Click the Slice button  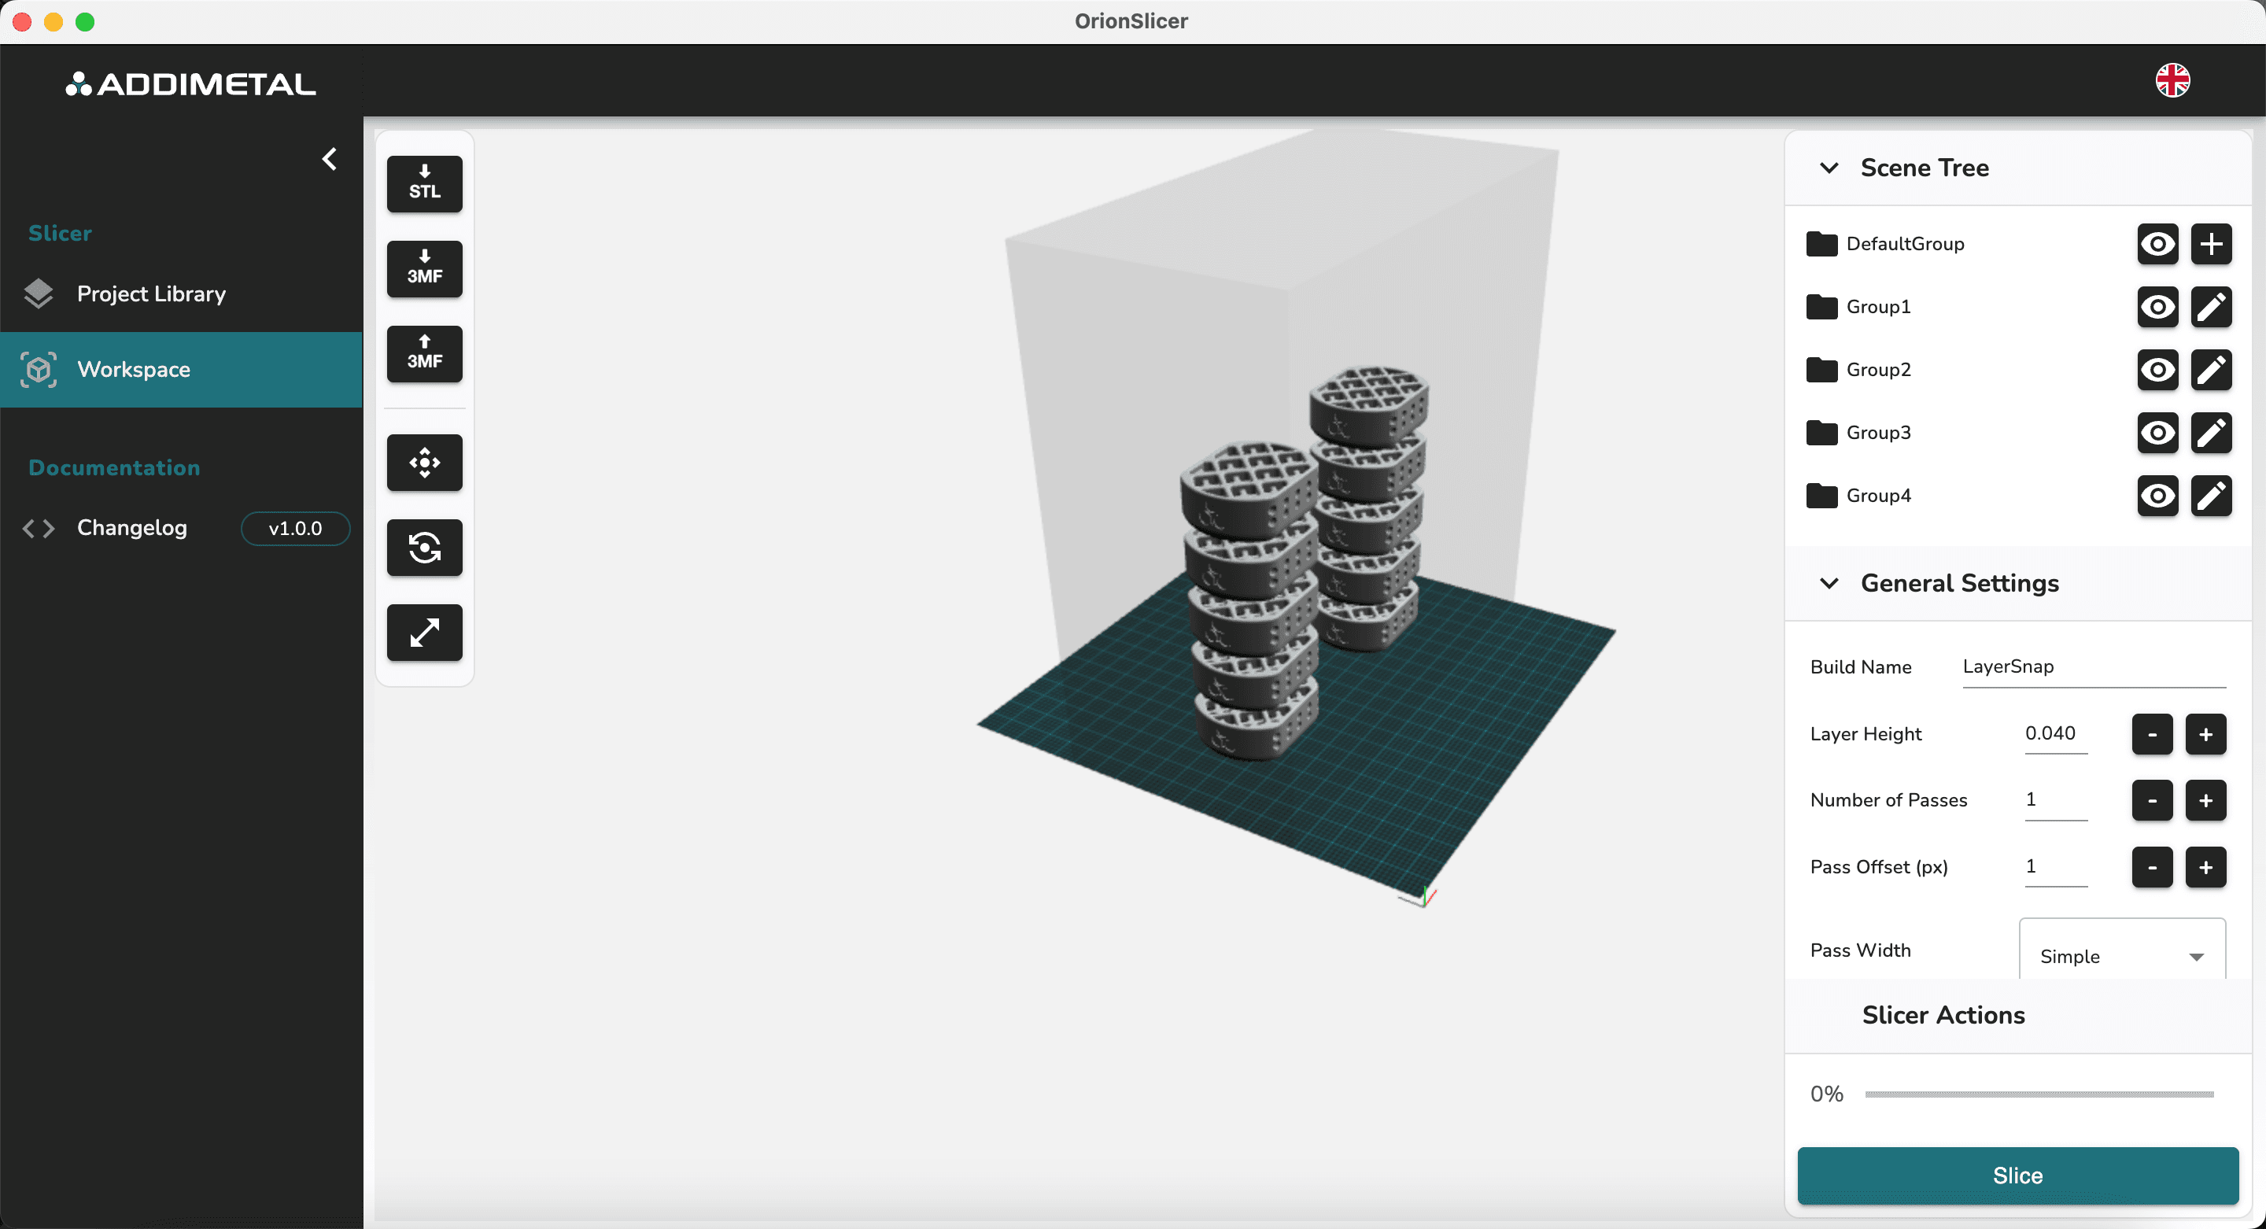2017,1175
